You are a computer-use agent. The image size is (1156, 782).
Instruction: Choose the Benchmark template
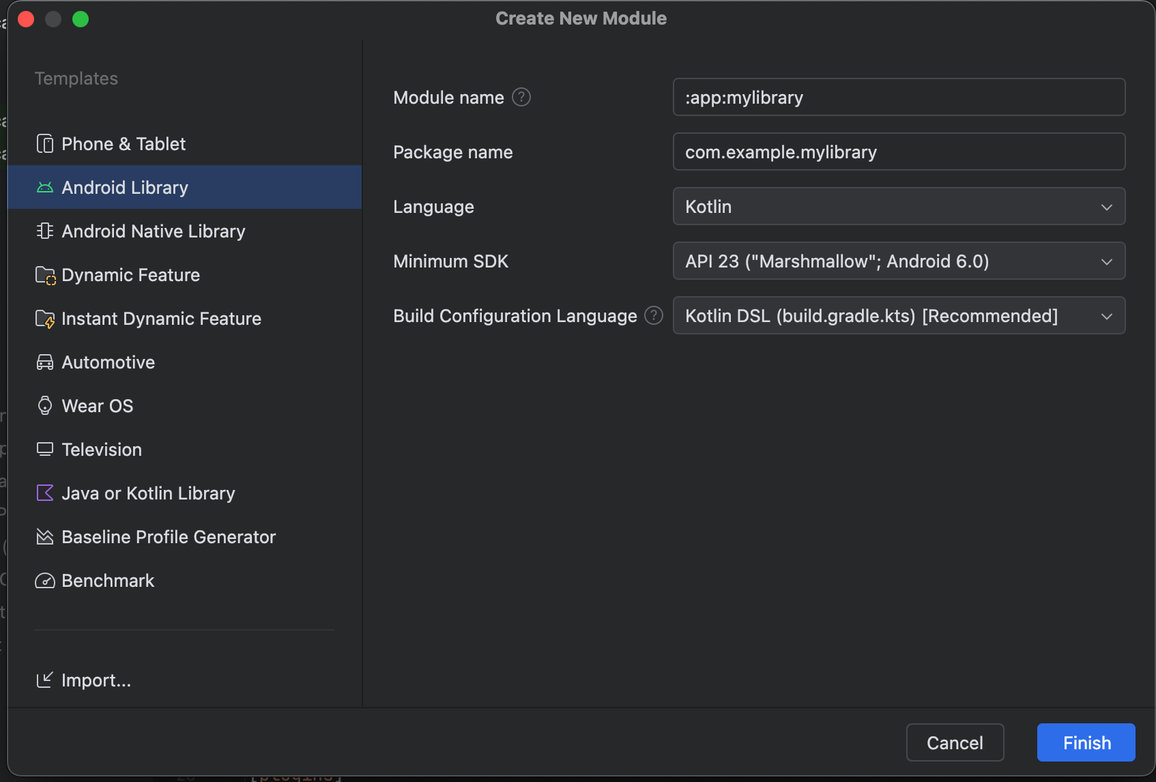click(108, 580)
